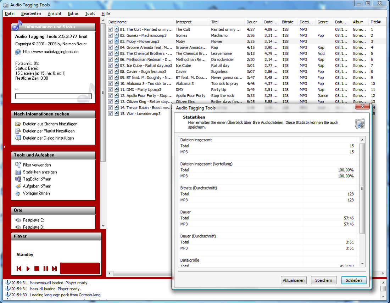Uncheck the '06. Methodman Redman' checkbox
This screenshot has width=390, height=303.
110,60
